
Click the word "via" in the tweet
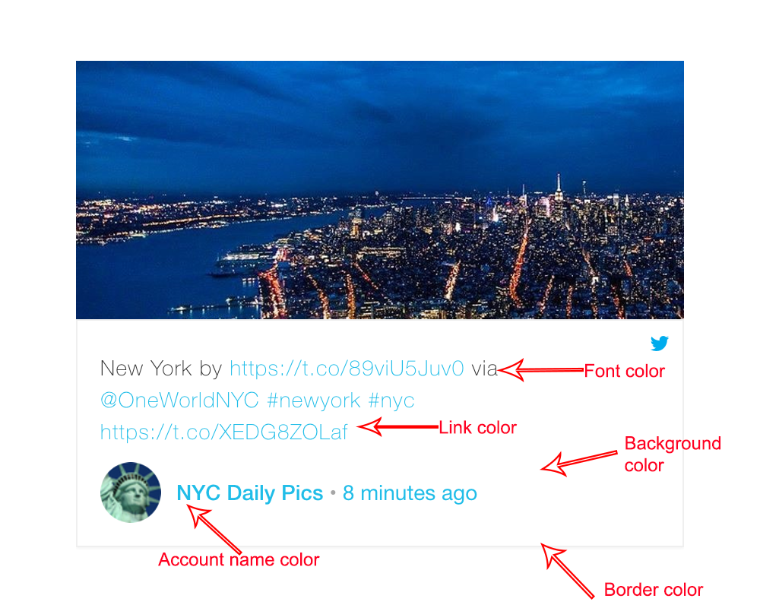[484, 369]
